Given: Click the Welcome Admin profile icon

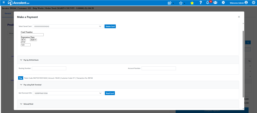Looking at the screenshot, I should [x=246, y=3].
